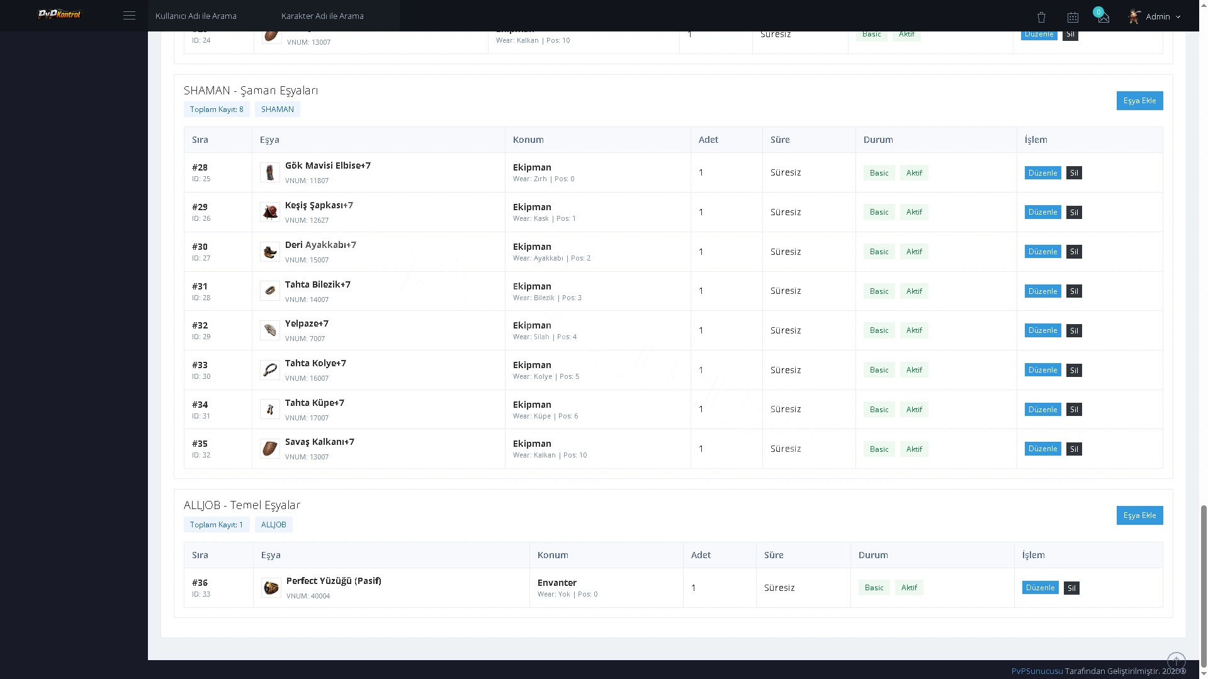Click the Basic badge for Deri Ayakkabı+7

click(x=879, y=252)
